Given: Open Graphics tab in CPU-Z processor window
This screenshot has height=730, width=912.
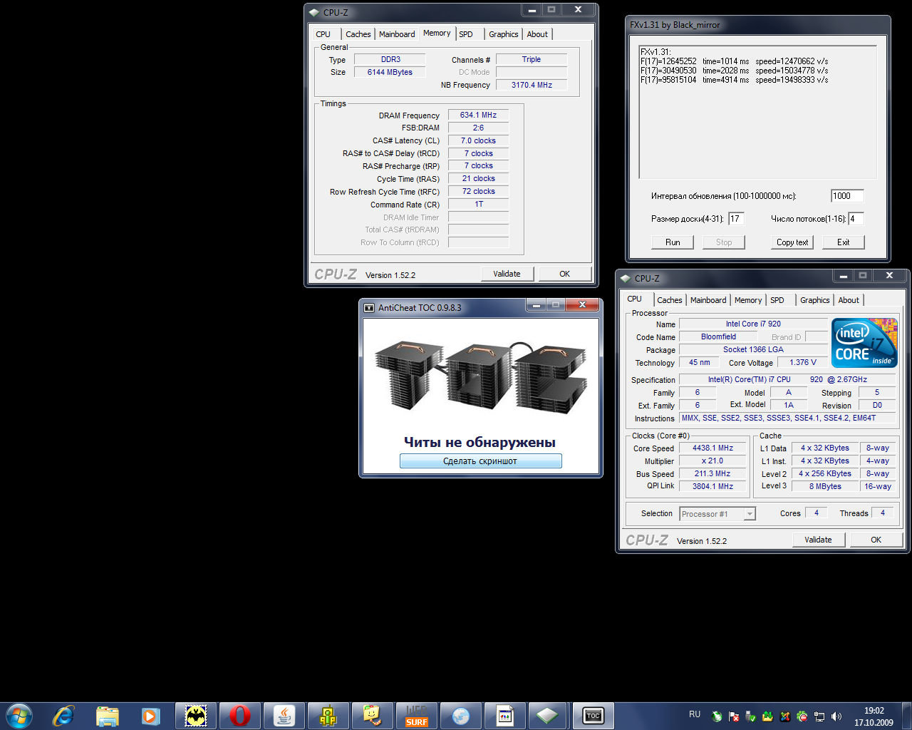Looking at the screenshot, I should click(x=815, y=300).
